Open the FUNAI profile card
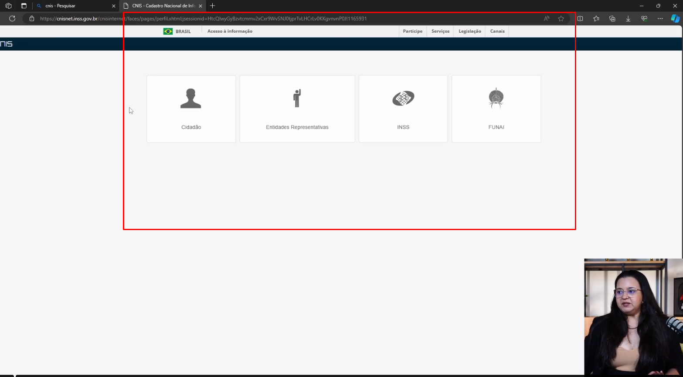 [496, 109]
